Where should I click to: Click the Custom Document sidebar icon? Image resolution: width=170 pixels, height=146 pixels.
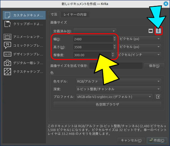pos(8,15)
